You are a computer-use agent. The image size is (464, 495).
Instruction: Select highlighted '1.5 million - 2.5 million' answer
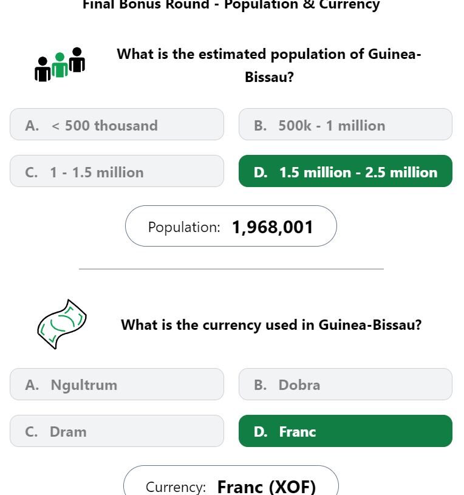pos(345,172)
